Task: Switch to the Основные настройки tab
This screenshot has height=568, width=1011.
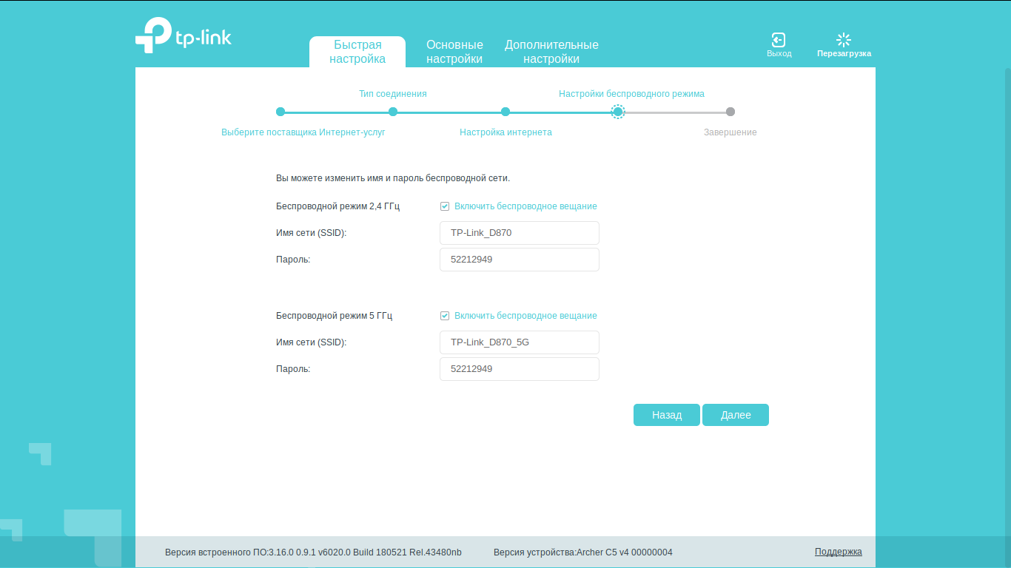Action: point(454,52)
